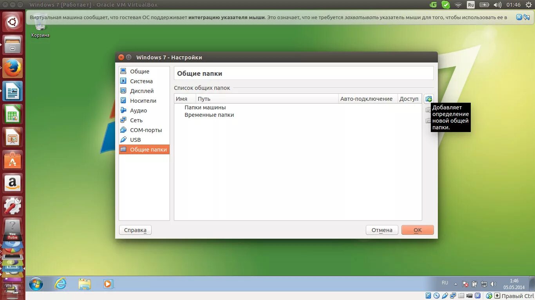Image resolution: width=535 pixels, height=300 pixels.
Task: Open System Settings from the launcher
Action: [13, 206]
